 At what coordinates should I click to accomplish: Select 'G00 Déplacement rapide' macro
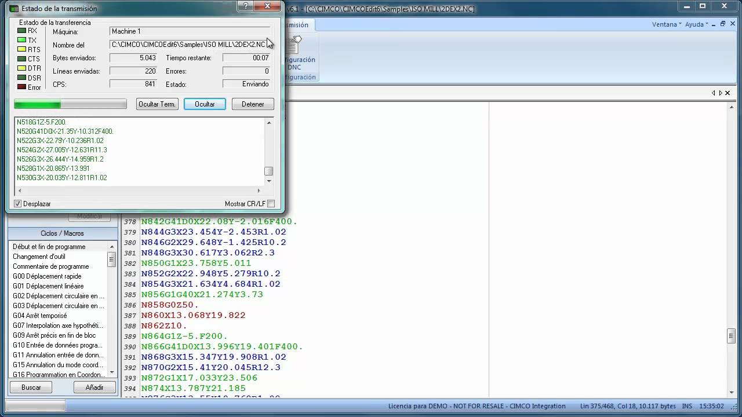(47, 276)
